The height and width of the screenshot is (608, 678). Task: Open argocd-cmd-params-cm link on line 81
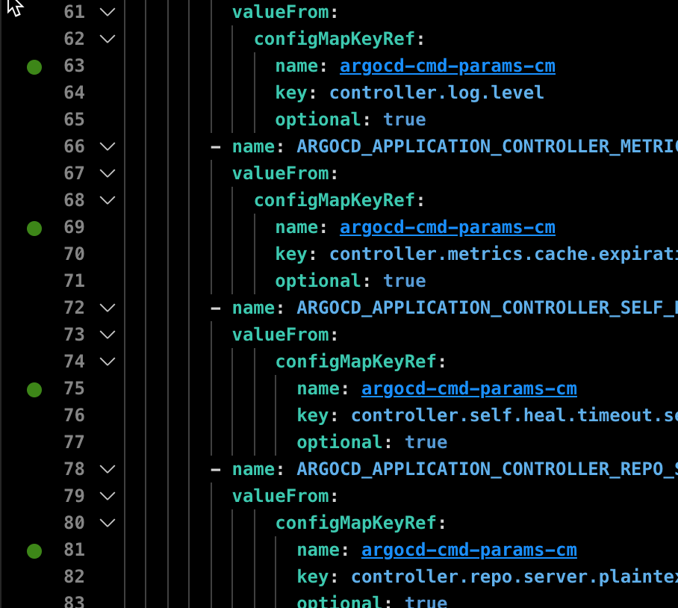[469, 550]
